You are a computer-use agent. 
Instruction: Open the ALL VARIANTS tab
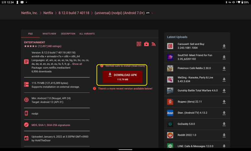click(87, 34)
